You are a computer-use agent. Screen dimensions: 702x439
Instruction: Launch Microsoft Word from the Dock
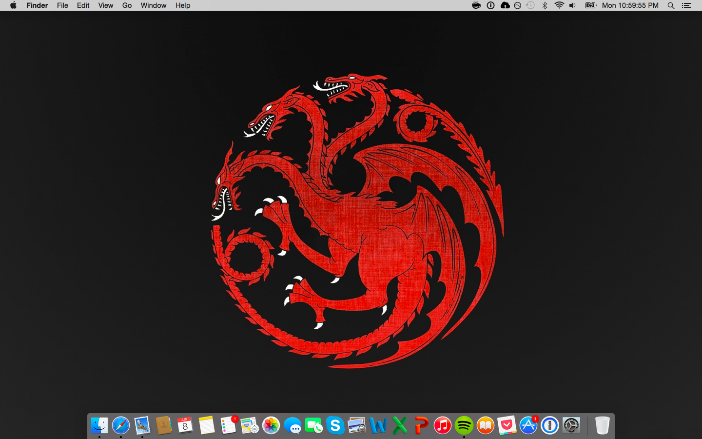point(378,425)
